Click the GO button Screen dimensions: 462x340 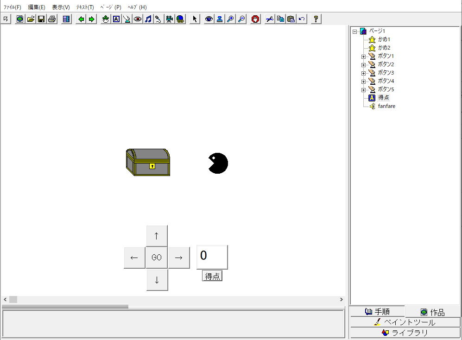(x=157, y=258)
